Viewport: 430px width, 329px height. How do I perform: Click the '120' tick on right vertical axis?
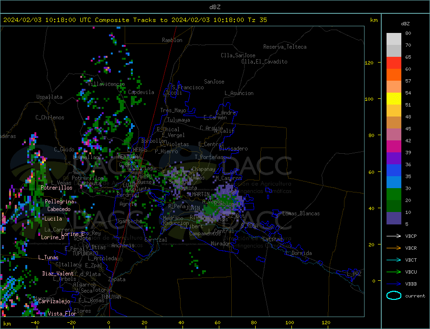[369, 63]
